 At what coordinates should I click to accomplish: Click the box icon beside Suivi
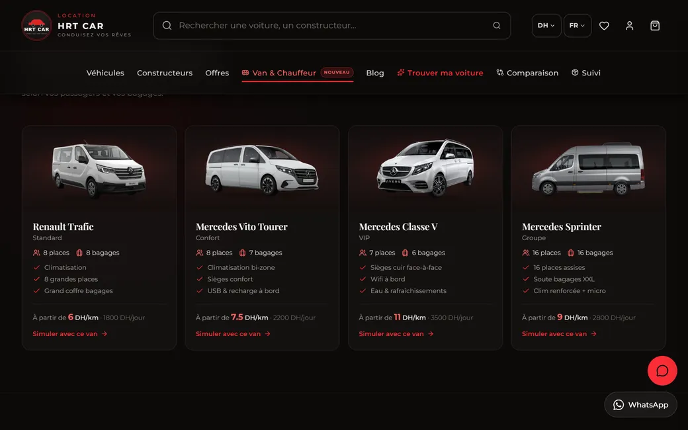[x=575, y=72]
